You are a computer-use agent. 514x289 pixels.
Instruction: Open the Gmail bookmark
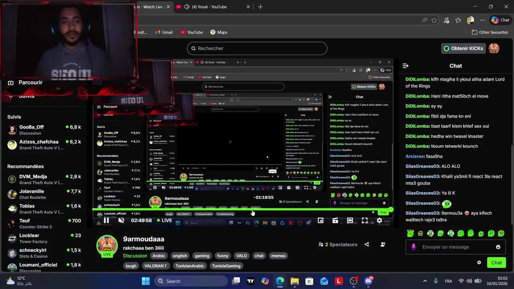pyautogui.click(x=163, y=32)
